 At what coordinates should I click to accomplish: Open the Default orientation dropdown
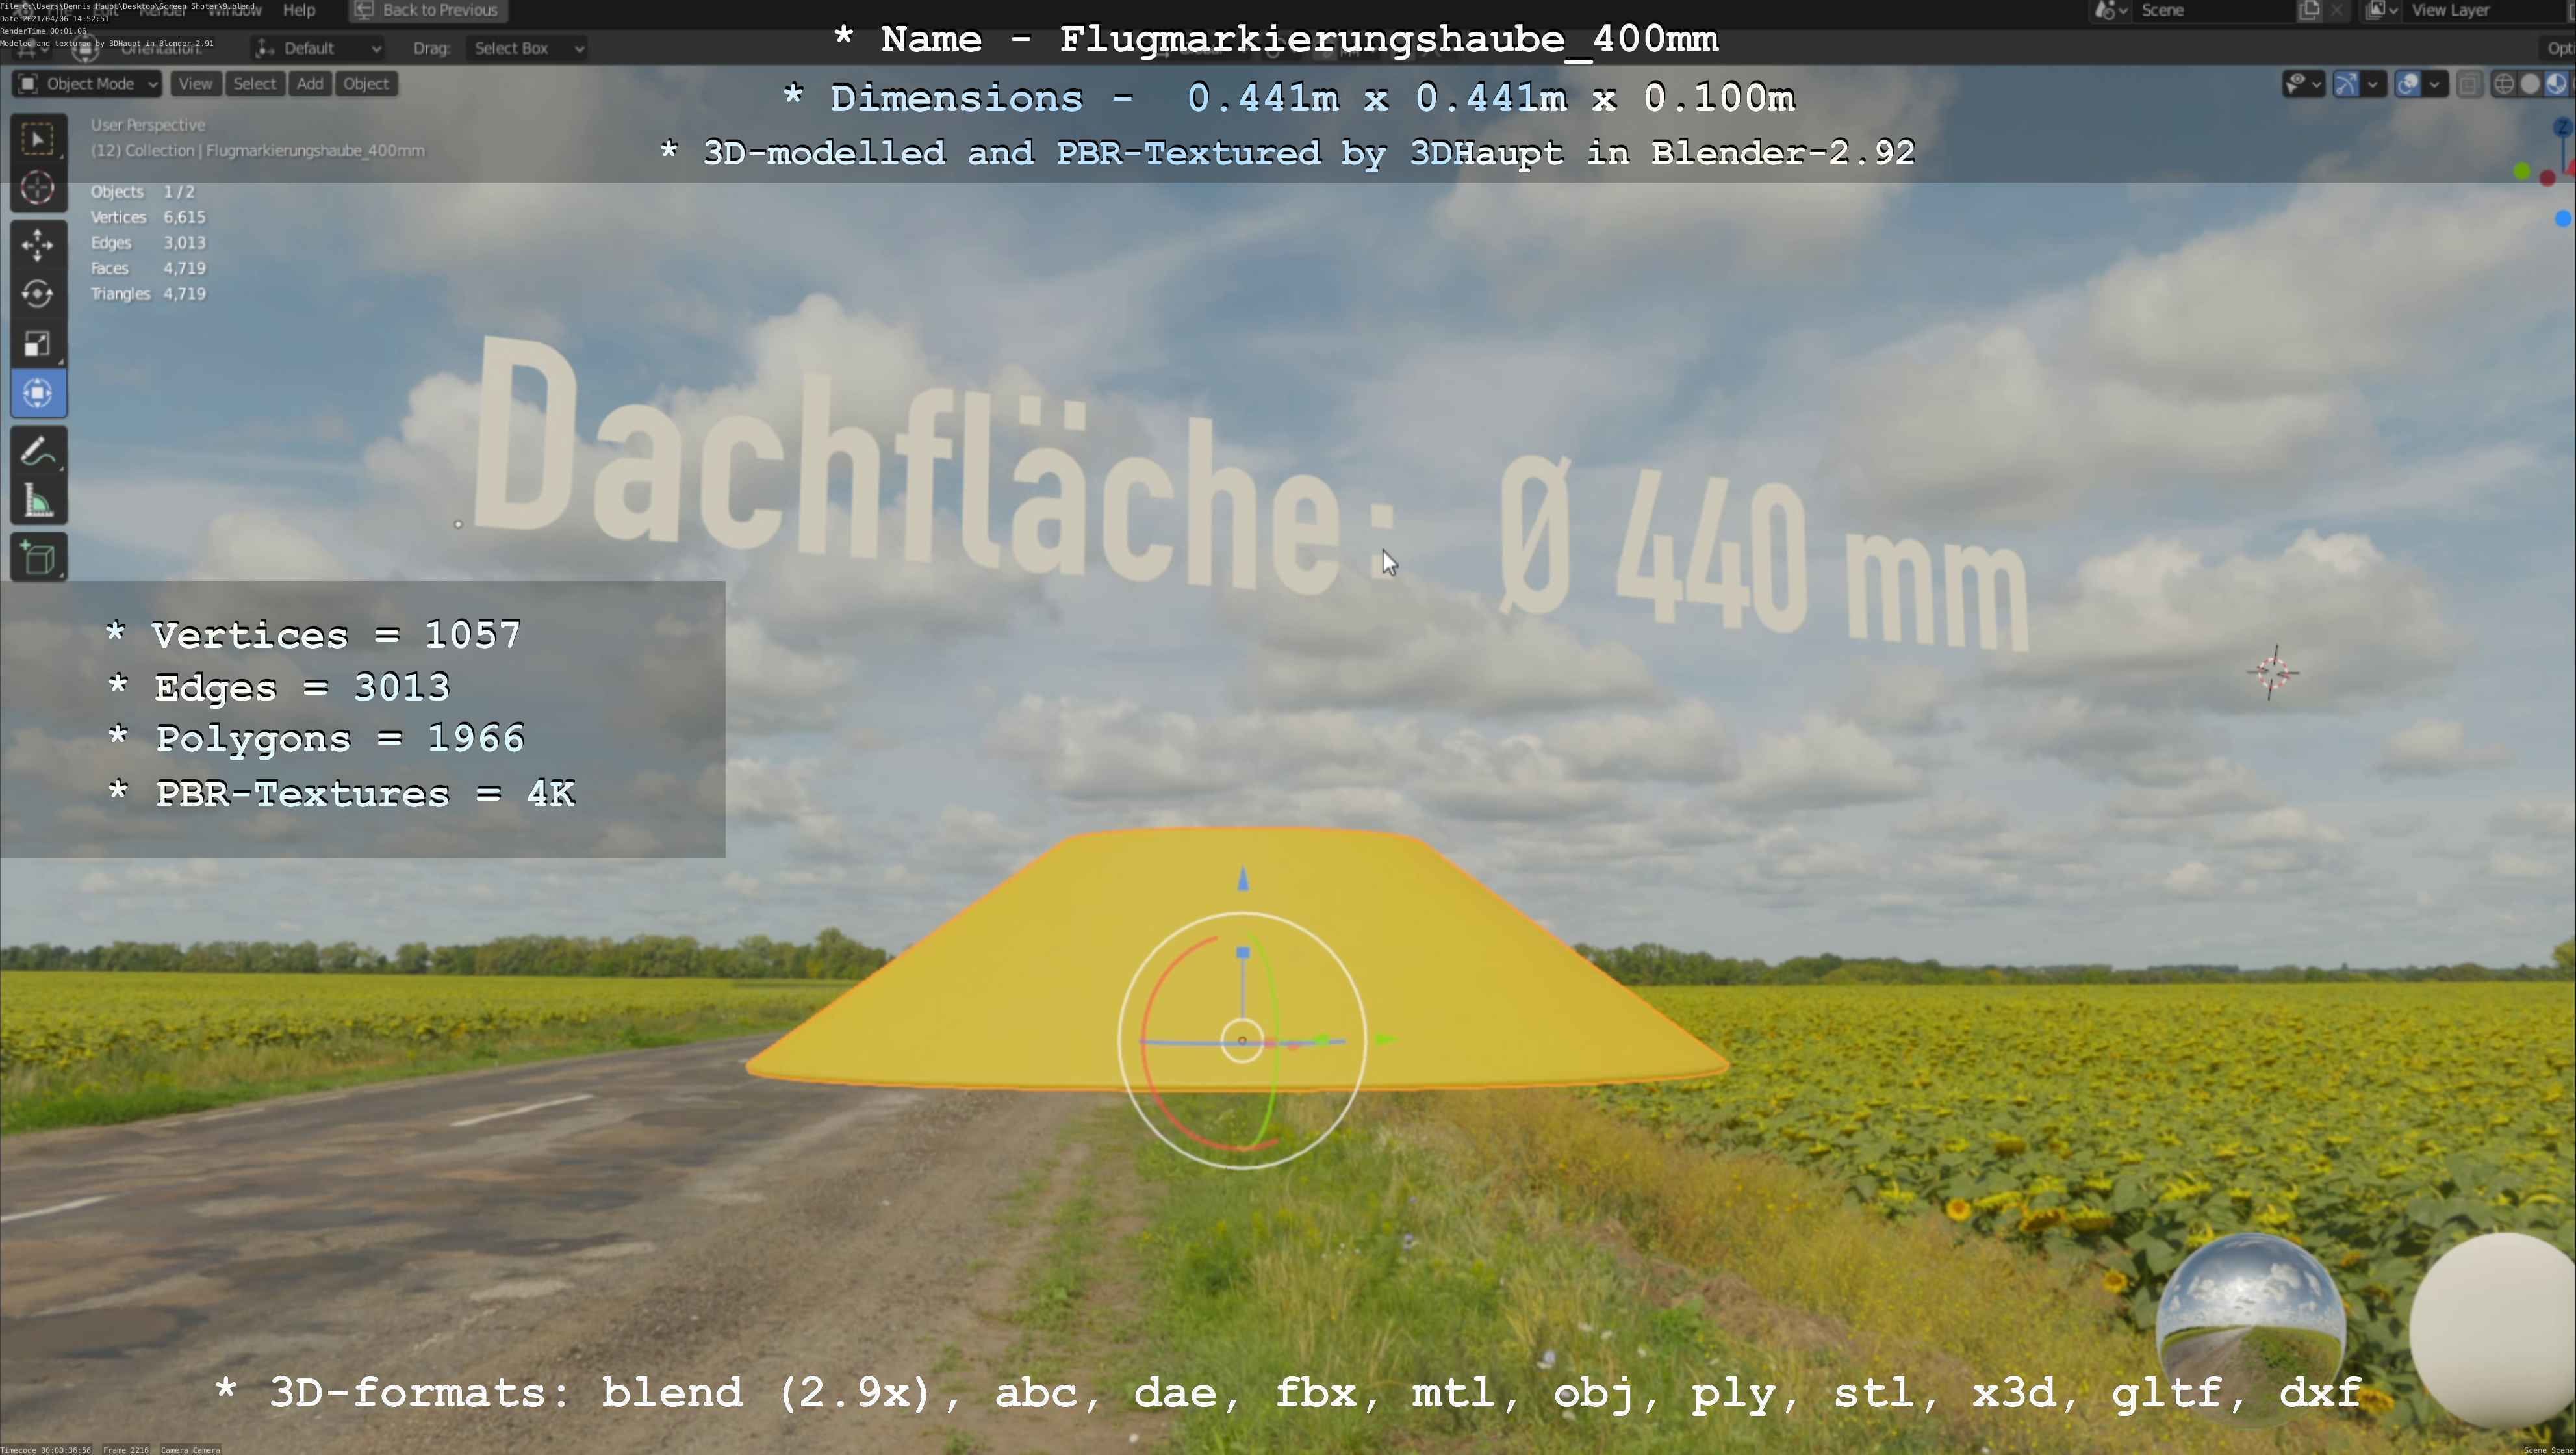click(318, 48)
